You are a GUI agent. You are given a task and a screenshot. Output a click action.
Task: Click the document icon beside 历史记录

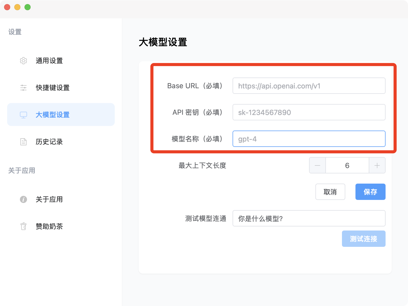click(23, 142)
